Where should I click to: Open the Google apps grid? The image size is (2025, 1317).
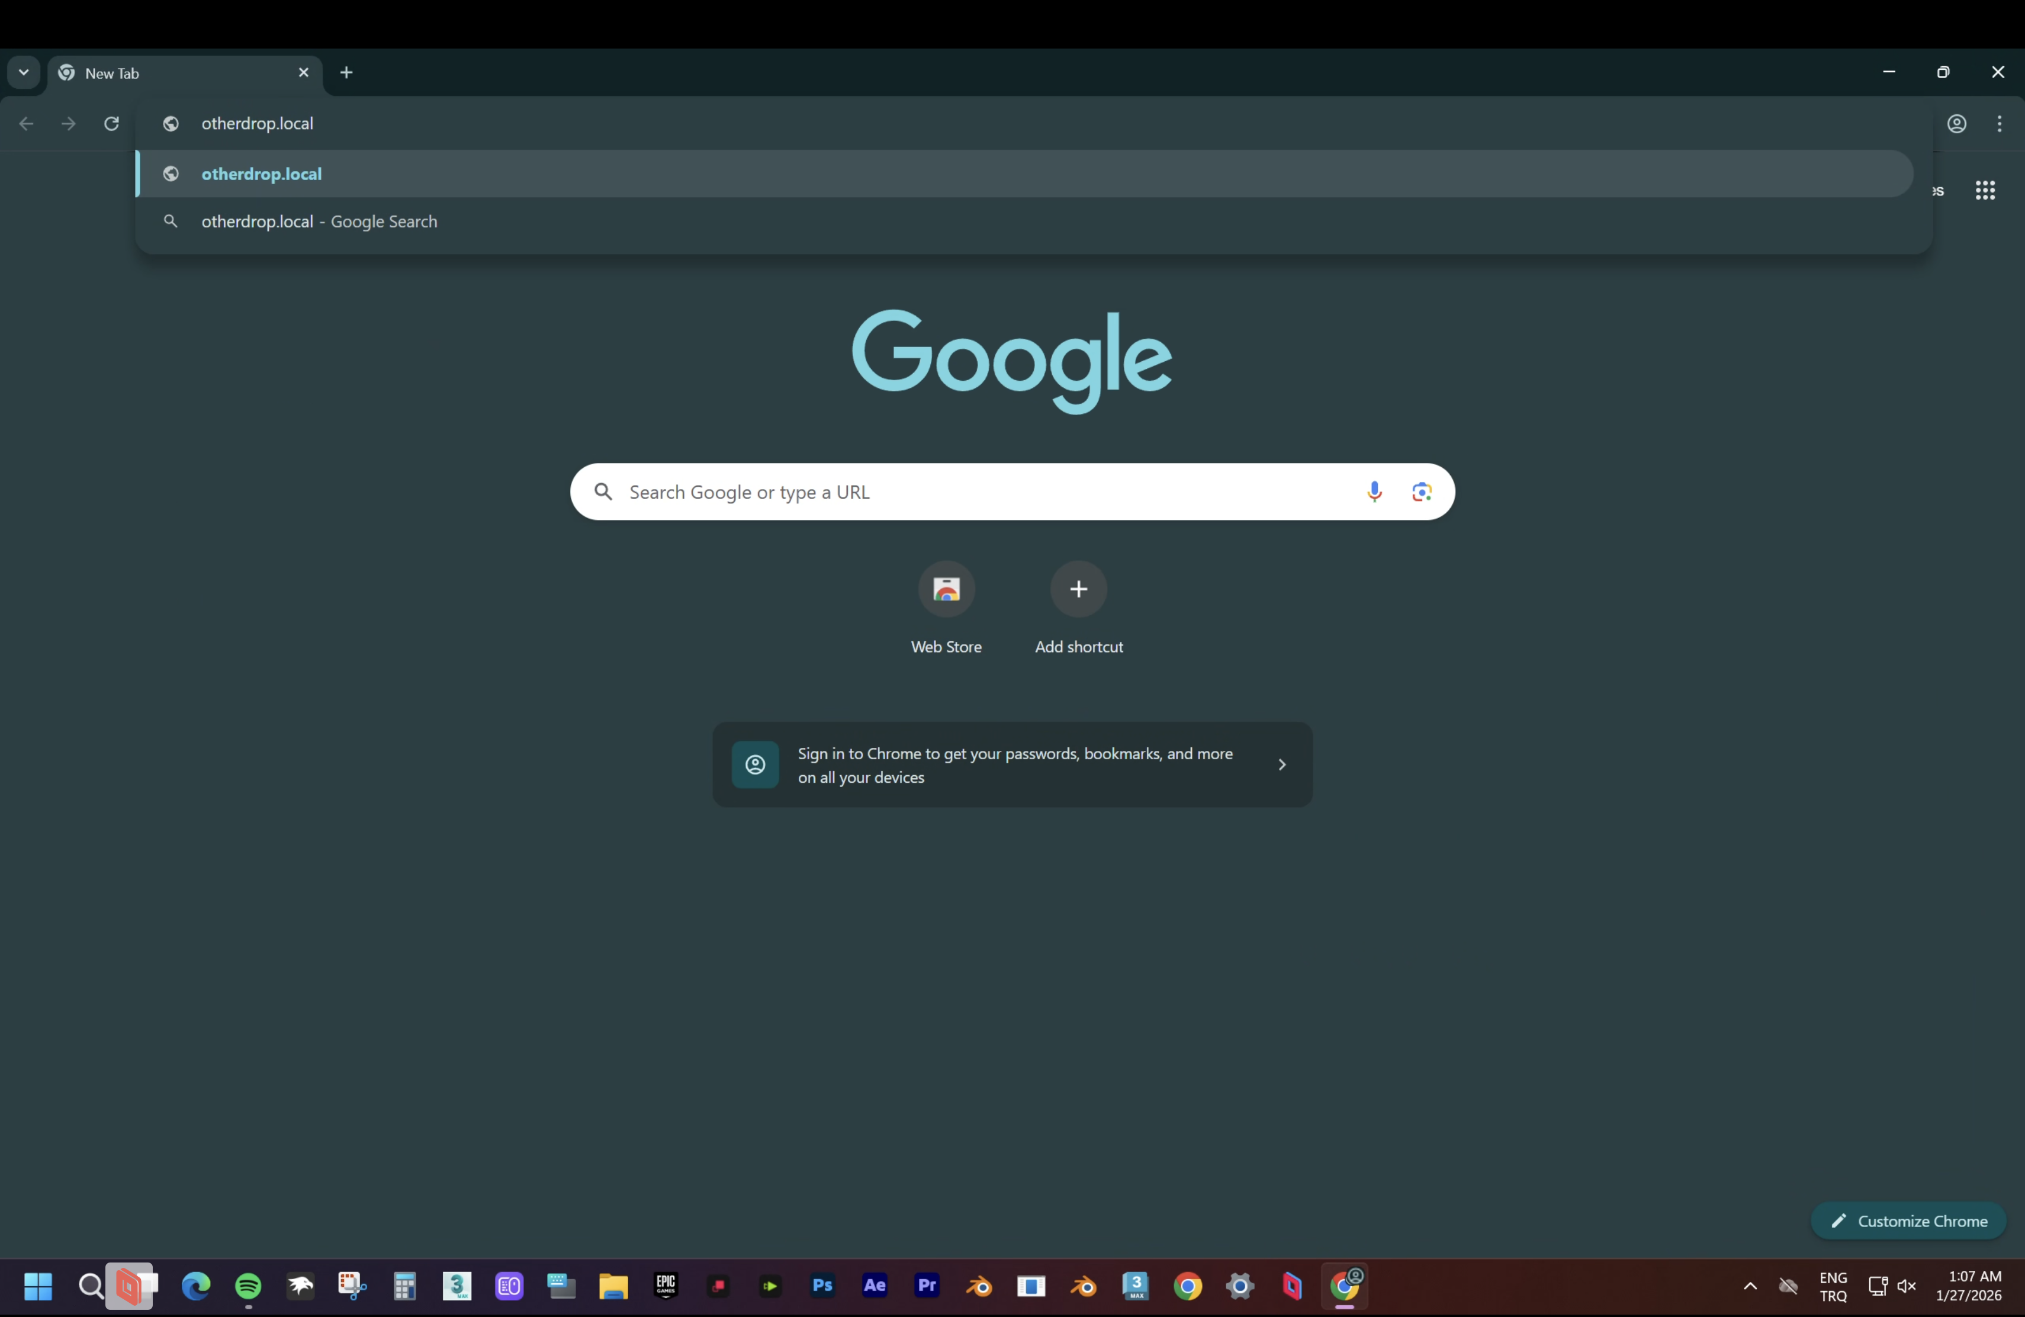click(1986, 189)
